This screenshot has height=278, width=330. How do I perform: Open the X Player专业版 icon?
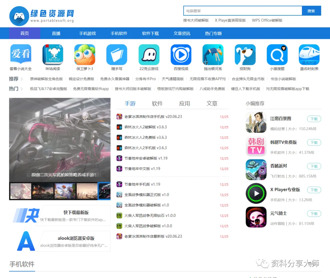(x=256, y=193)
